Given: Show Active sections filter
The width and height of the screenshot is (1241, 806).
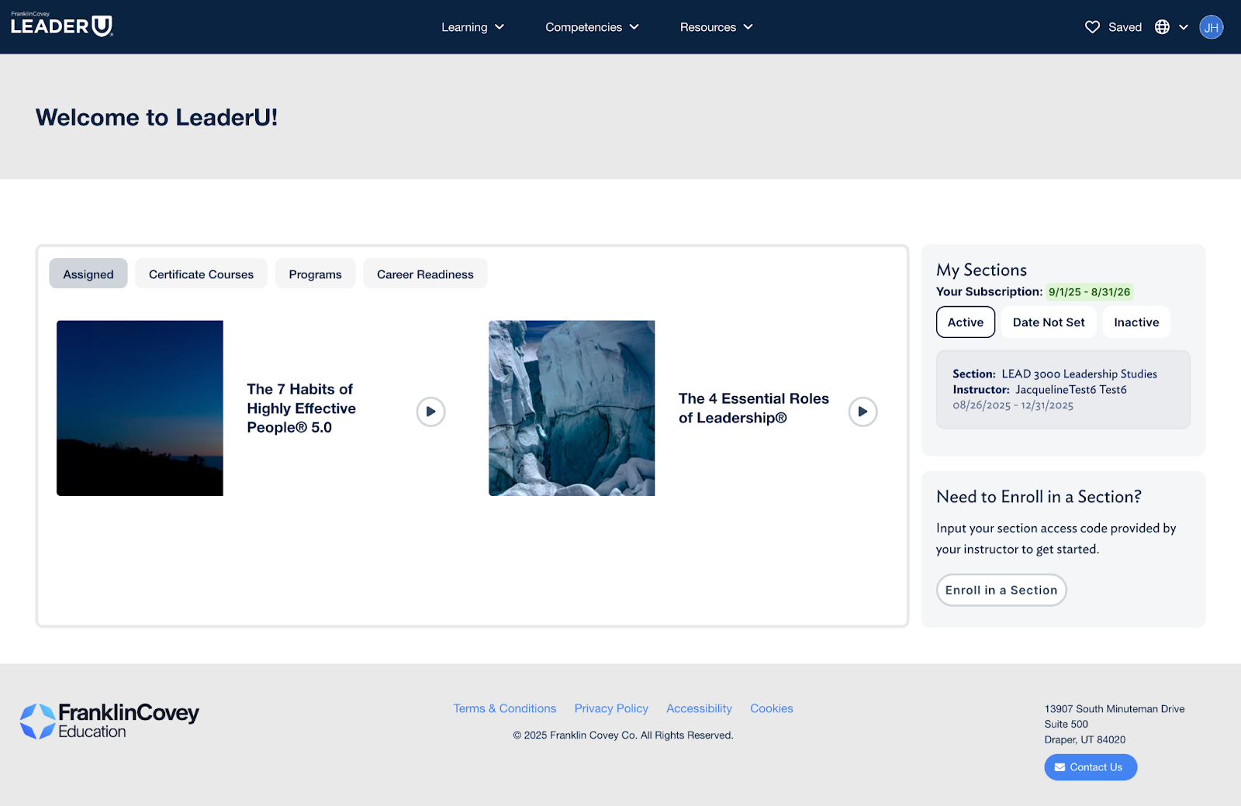Looking at the screenshot, I should pyautogui.click(x=965, y=322).
